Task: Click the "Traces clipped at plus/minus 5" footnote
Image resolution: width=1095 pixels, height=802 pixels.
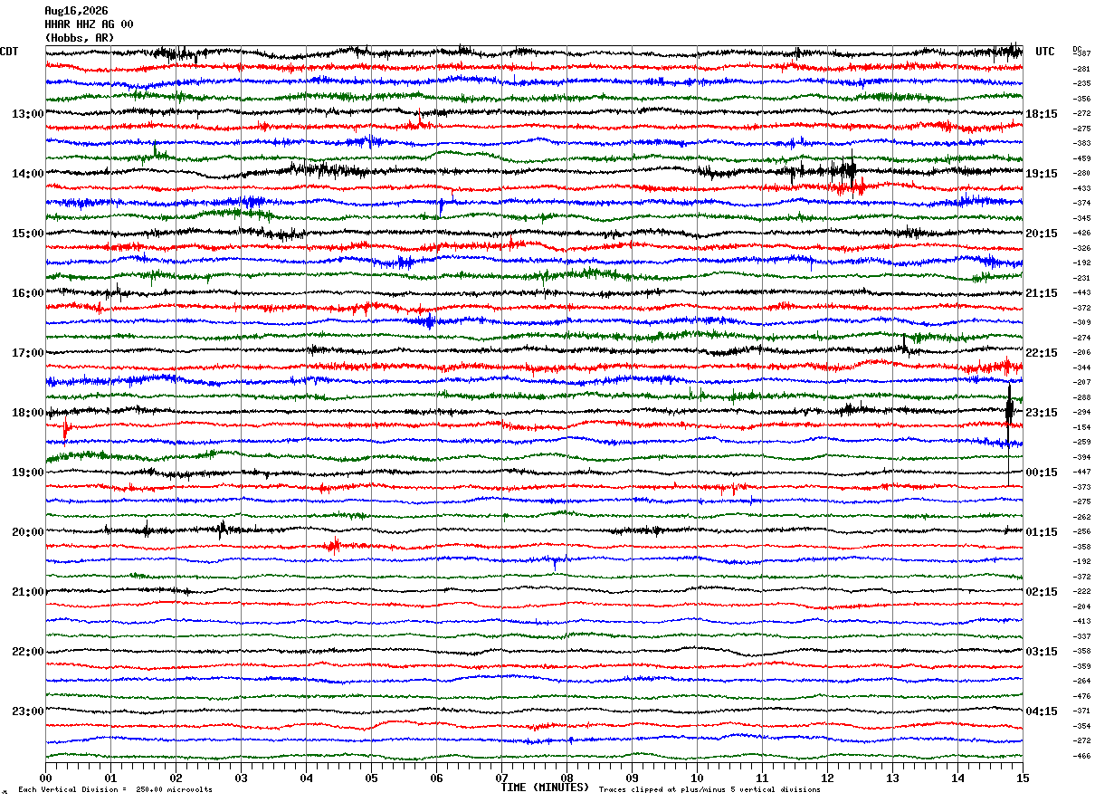Action: (709, 790)
